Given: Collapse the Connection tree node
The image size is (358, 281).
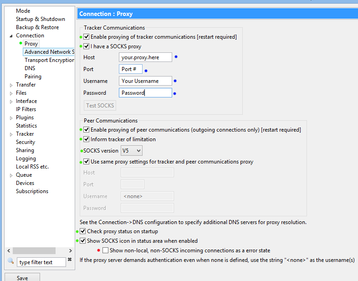Looking at the screenshot, I should pyautogui.click(x=11, y=36).
